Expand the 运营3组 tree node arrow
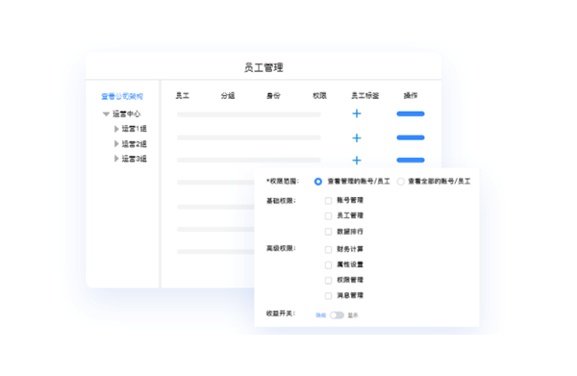 116,159
